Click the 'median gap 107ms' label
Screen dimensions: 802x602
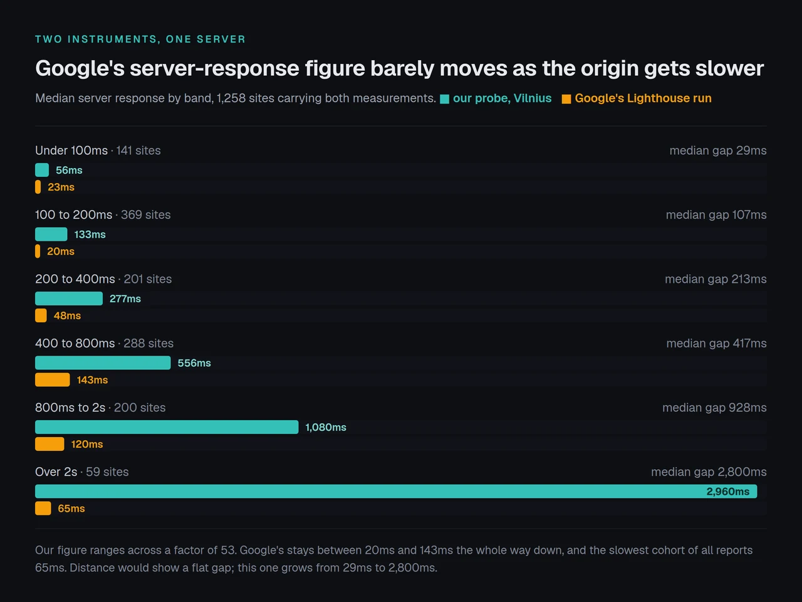(716, 214)
